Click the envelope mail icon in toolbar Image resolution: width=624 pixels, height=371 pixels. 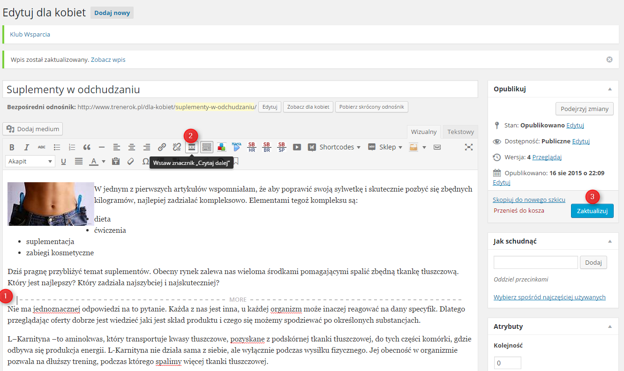(x=437, y=147)
